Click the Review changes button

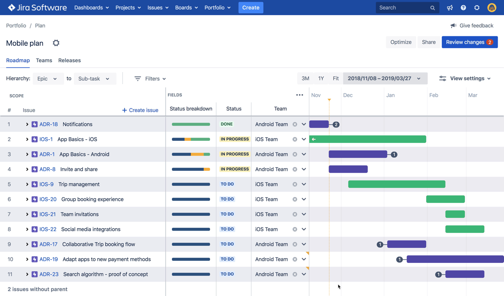[469, 42]
